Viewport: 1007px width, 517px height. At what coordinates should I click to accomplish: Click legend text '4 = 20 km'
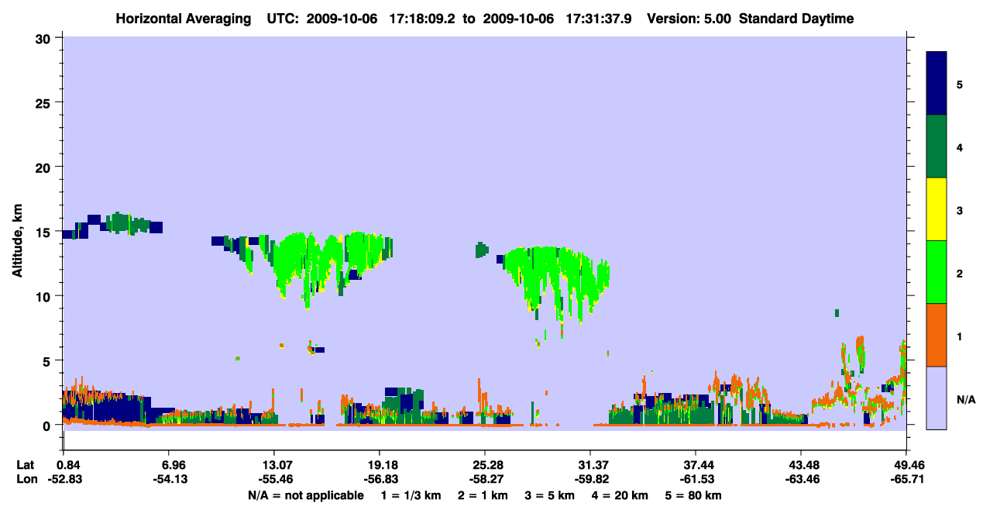[x=620, y=495]
